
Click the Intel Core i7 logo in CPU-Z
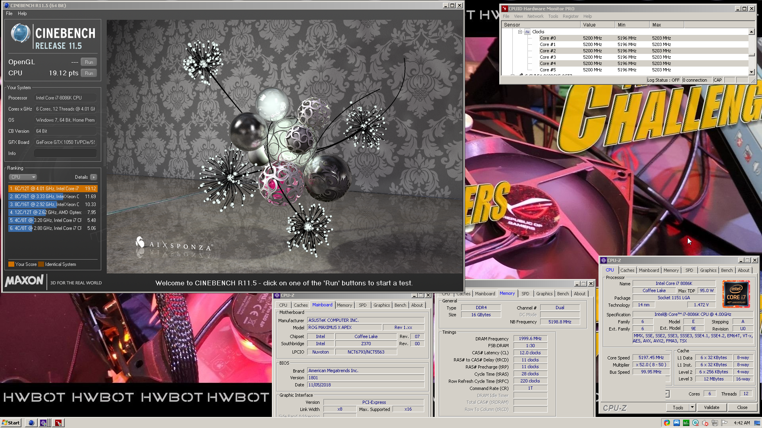point(736,294)
